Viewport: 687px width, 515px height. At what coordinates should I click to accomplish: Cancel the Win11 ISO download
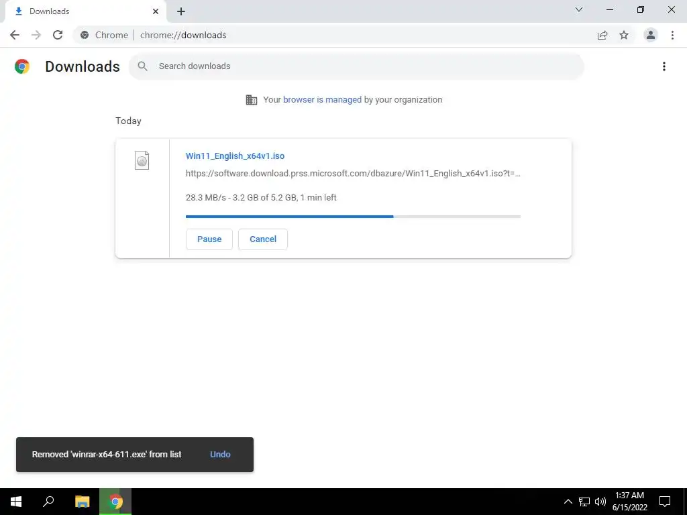[263, 239]
